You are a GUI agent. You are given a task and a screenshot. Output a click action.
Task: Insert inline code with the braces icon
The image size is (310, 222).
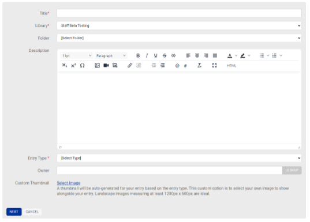[173, 56]
